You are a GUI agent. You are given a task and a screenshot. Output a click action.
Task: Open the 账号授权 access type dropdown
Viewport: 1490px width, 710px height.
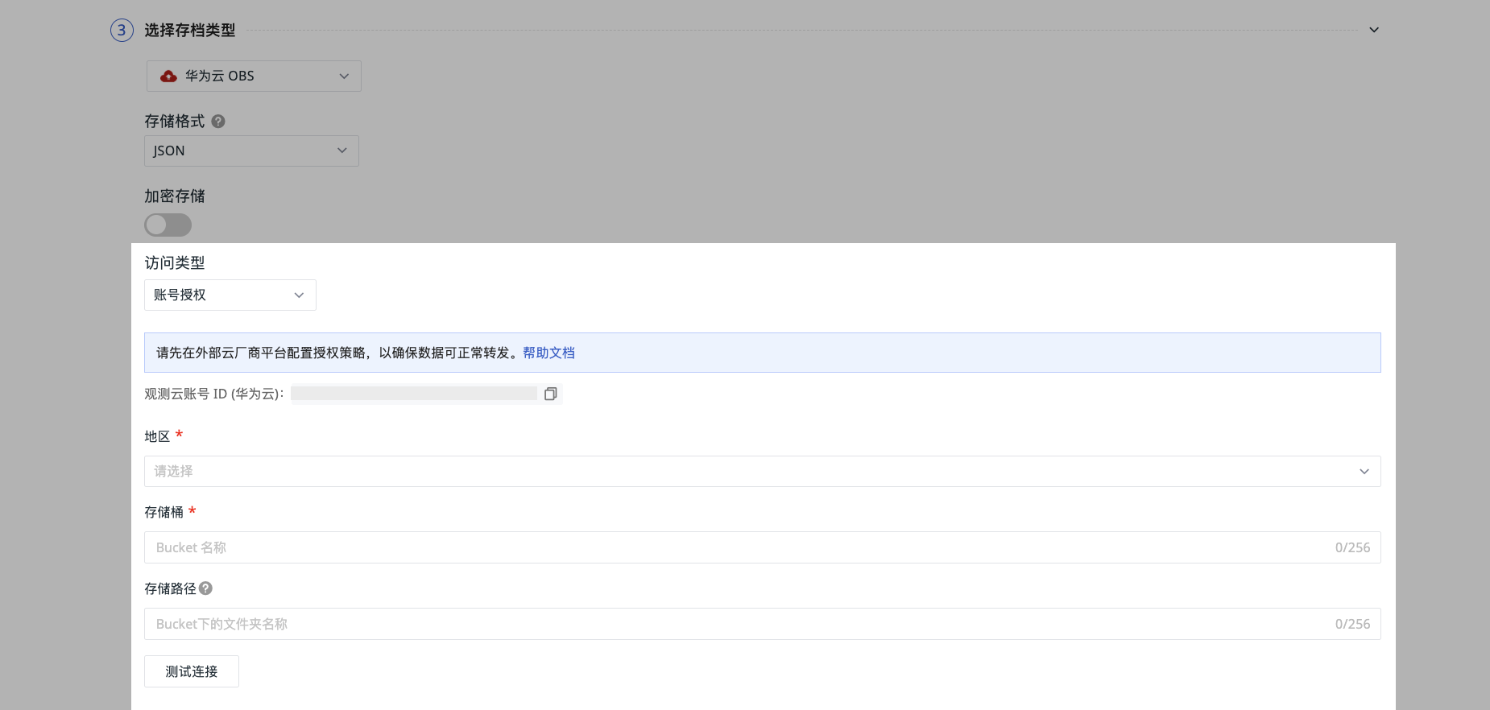230,295
